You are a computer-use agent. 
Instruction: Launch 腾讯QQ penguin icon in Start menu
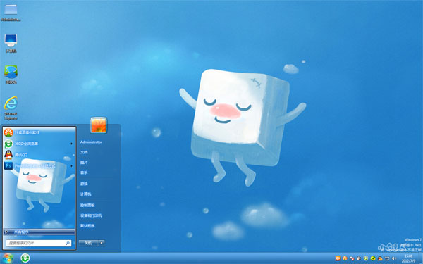coord(8,155)
